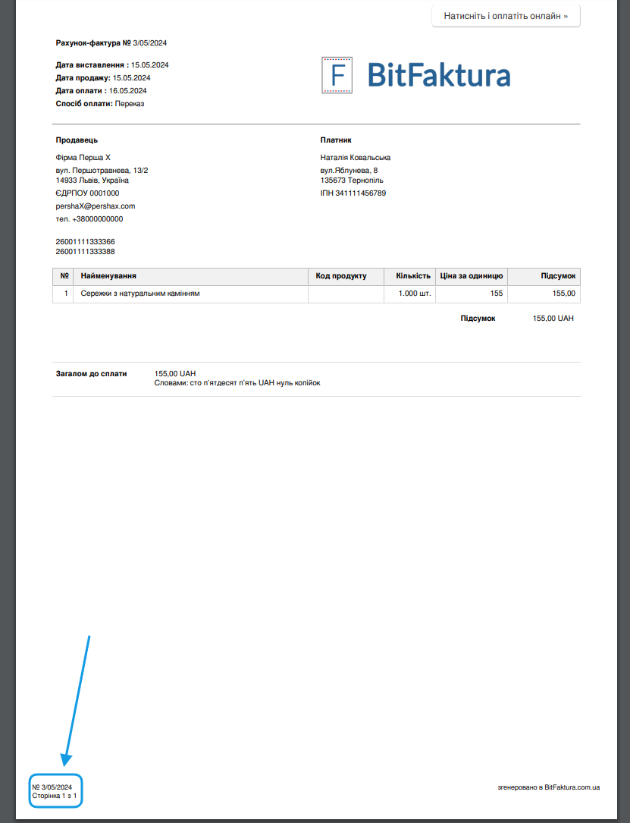
Task: Click seller address 'вул. Першотравнева, 13/2'
Action: point(102,171)
